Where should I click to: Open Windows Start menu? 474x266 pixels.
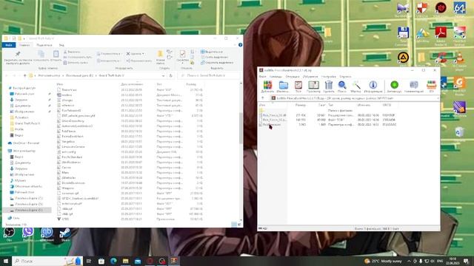pyautogui.click(x=6, y=261)
